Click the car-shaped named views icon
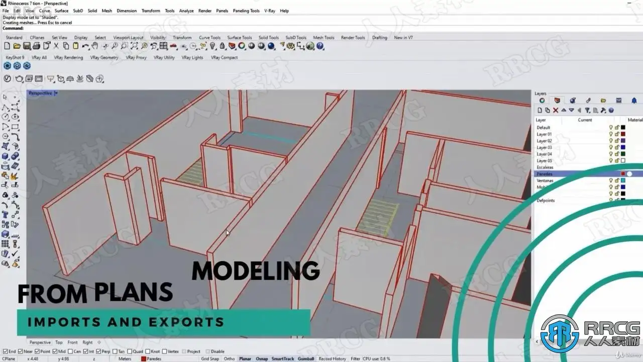643x362 pixels. click(x=173, y=46)
